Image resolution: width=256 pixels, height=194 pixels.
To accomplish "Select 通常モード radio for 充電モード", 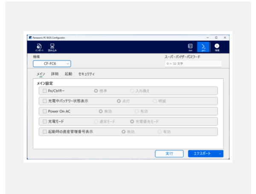I will click(x=96, y=122).
